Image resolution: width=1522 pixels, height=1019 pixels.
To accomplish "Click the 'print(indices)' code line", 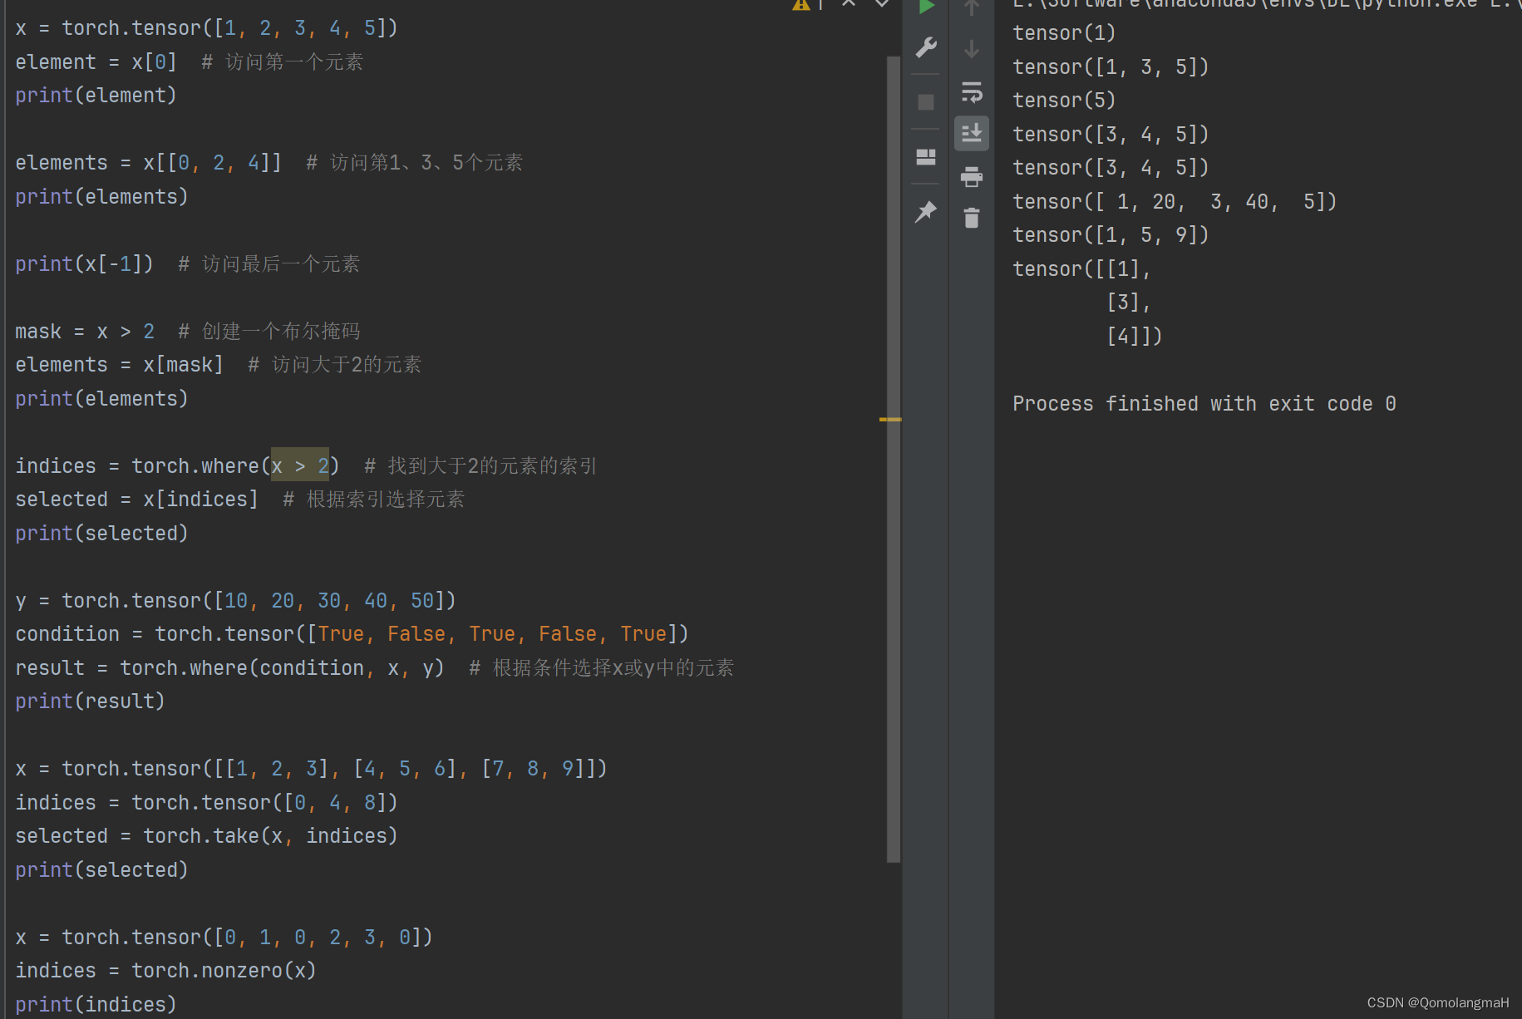I will tap(96, 1005).
